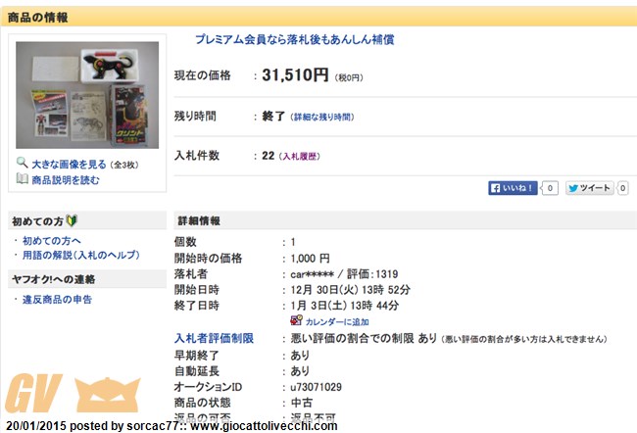This screenshot has width=637, height=433.
Task: Click the open book icon beside 商品説明を読む
Action: tap(22, 178)
